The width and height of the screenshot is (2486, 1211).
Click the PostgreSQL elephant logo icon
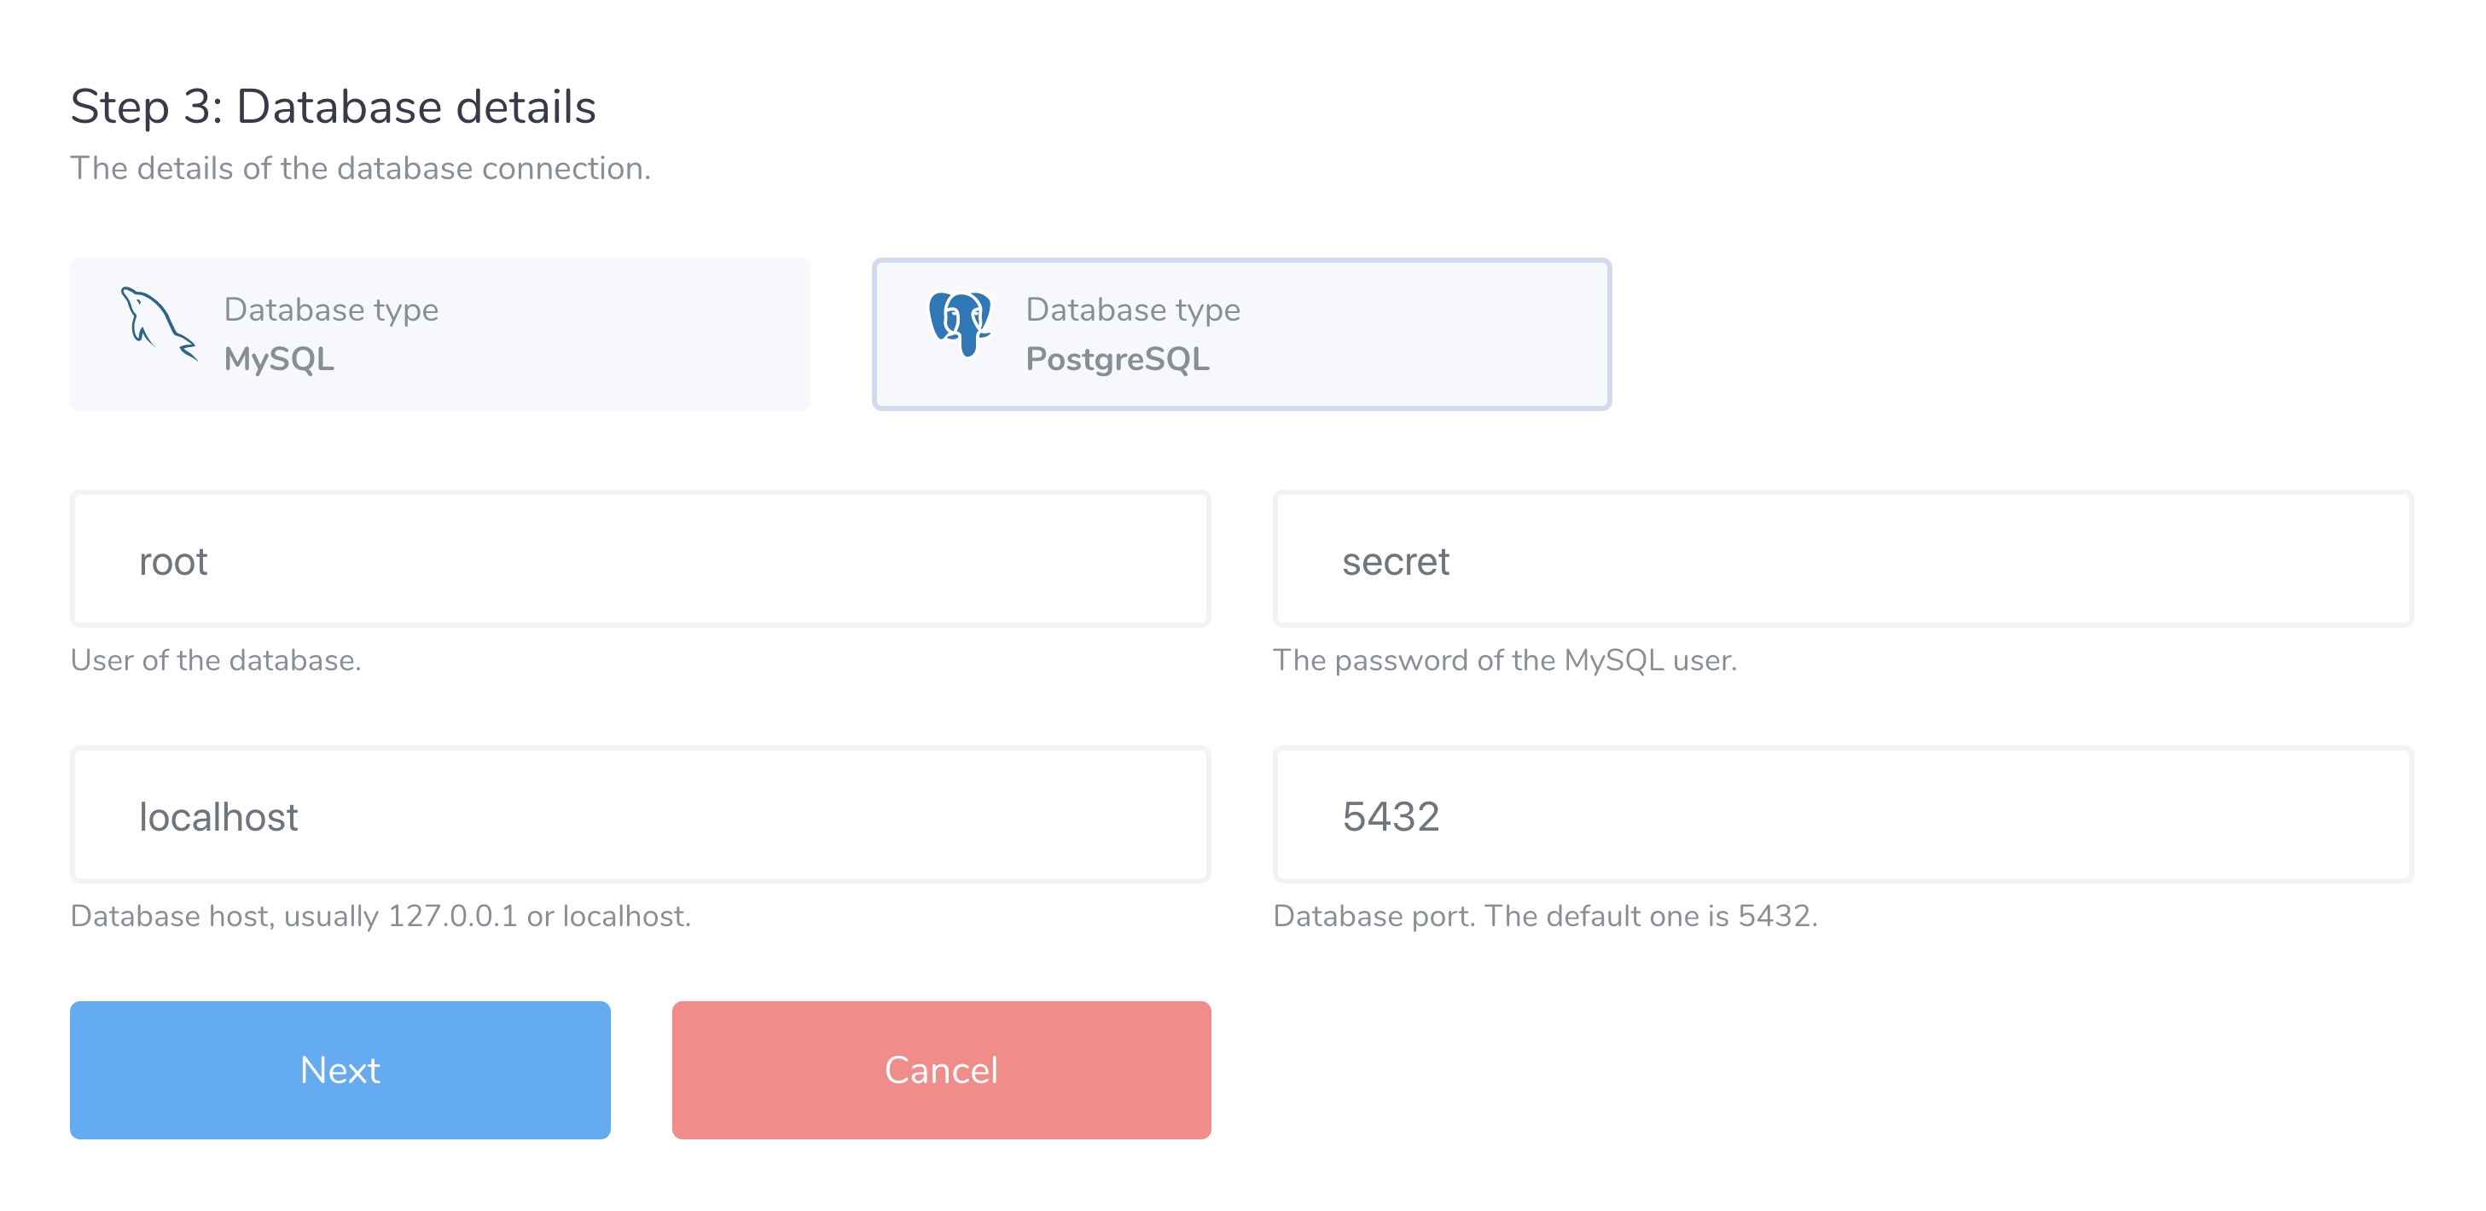[x=961, y=324]
